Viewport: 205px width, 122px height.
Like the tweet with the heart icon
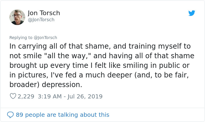click(x=13, y=96)
